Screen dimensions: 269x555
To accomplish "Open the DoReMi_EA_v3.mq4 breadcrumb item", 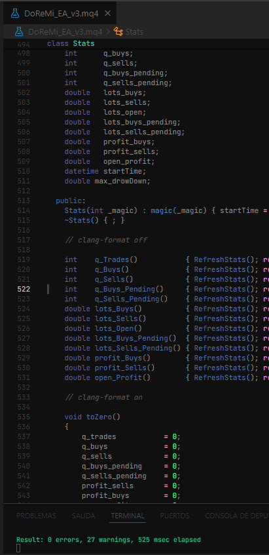I will [x=65, y=32].
